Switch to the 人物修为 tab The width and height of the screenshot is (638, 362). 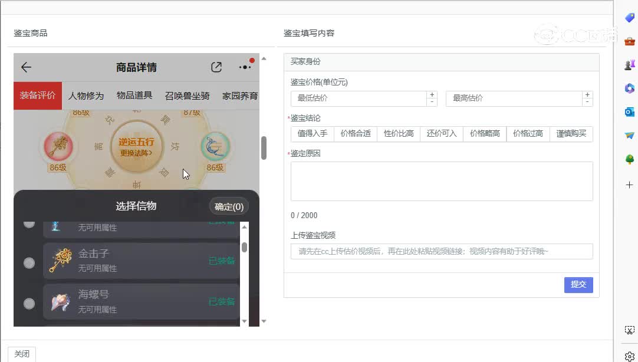(x=86, y=96)
